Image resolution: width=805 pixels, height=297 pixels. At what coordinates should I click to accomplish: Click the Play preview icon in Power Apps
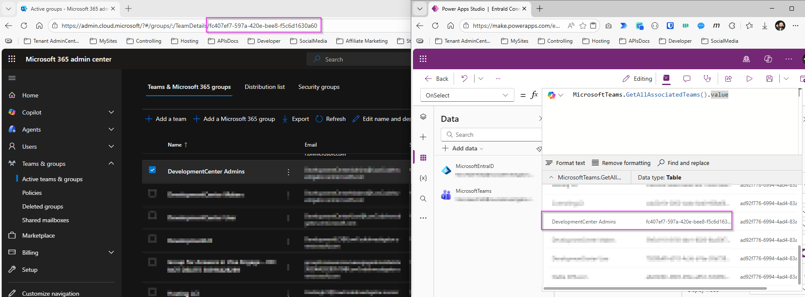click(x=749, y=79)
